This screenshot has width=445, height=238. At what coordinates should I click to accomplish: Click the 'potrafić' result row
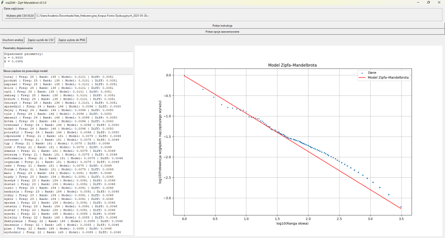tap(62, 132)
